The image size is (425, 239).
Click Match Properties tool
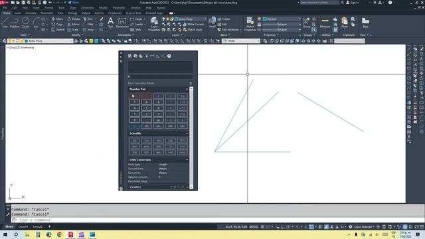click(250, 24)
